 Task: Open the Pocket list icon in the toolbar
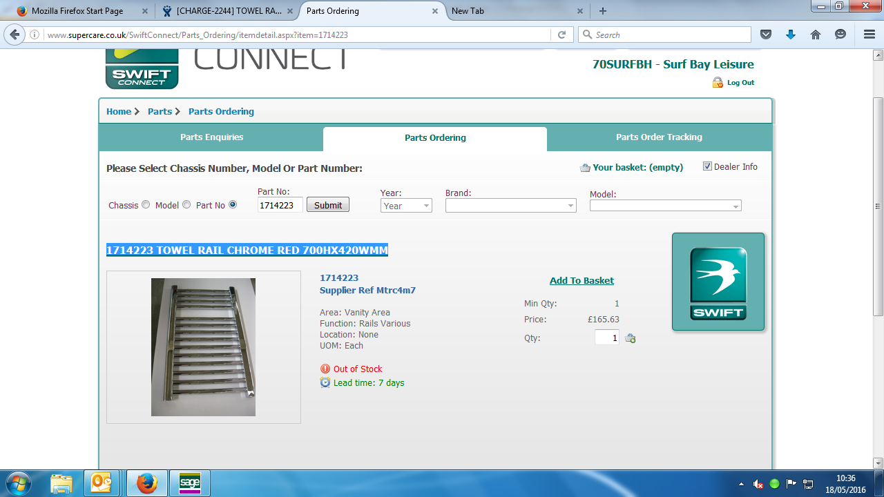(x=765, y=35)
